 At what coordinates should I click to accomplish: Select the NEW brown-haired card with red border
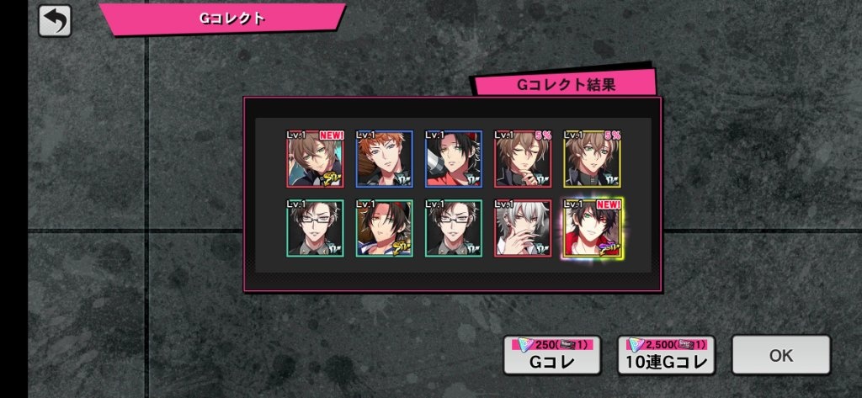pyautogui.click(x=315, y=159)
